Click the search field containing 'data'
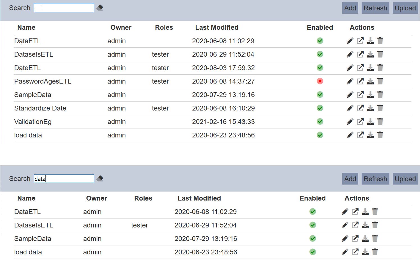This screenshot has width=420, height=260. [x=64, y=179]
